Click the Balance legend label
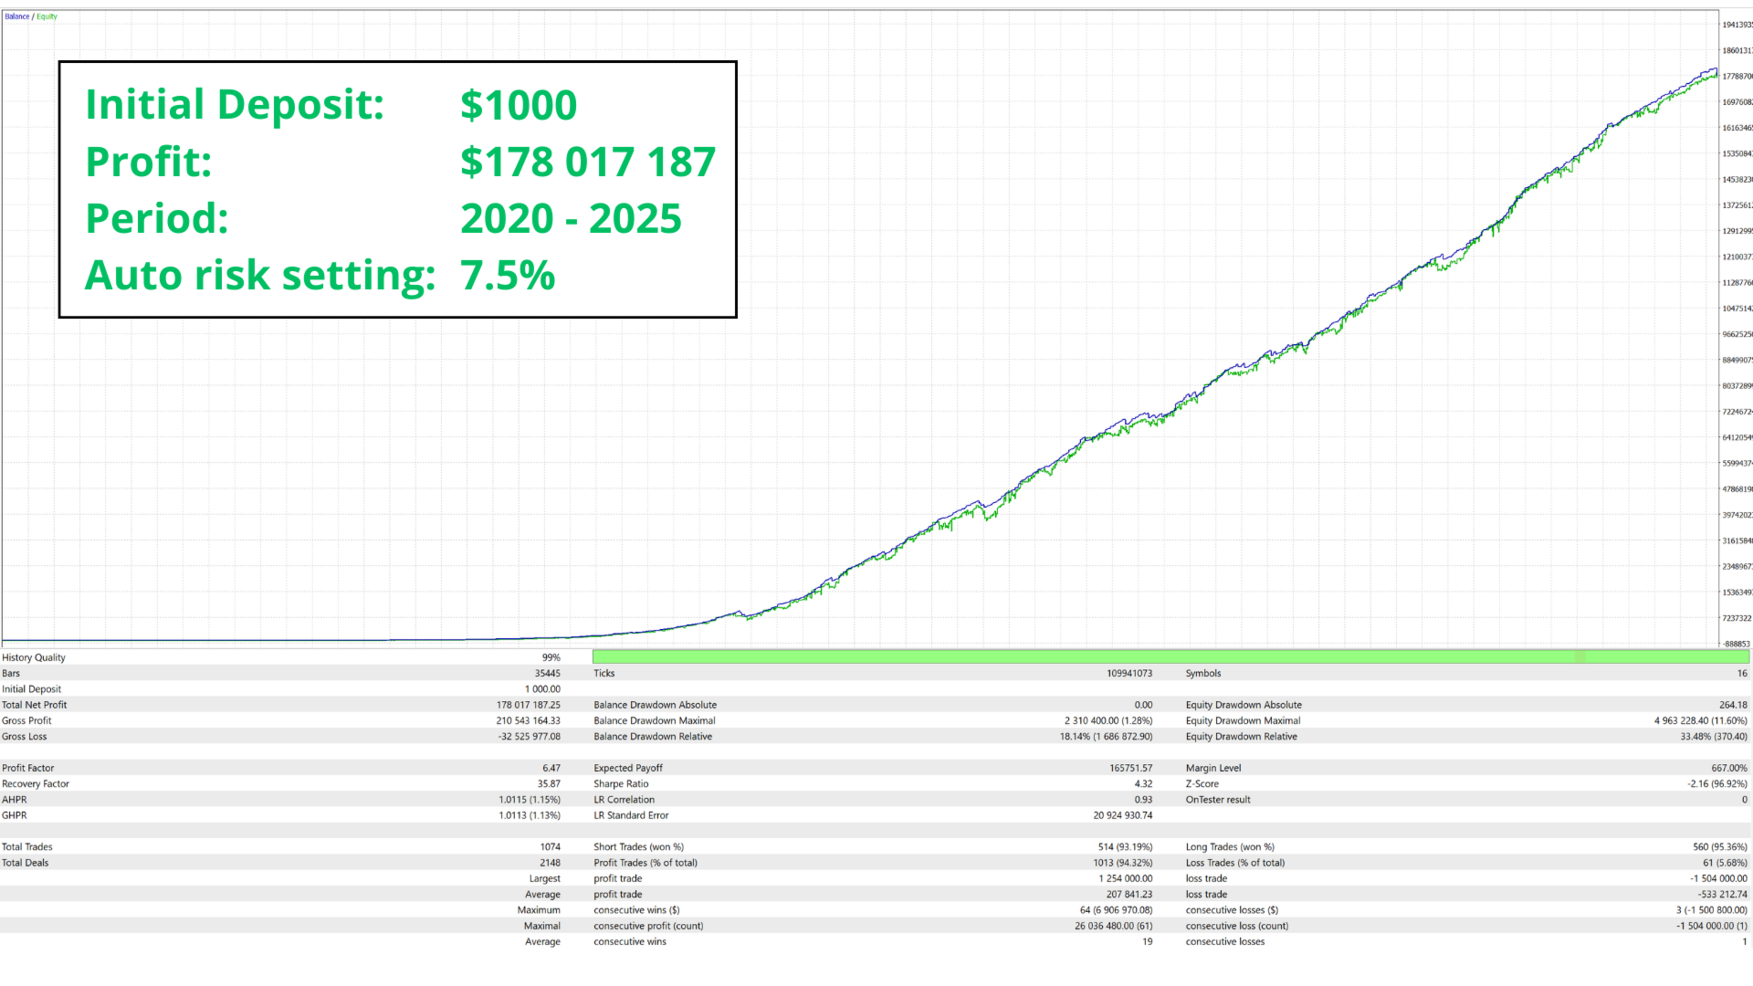 [17, 16]
